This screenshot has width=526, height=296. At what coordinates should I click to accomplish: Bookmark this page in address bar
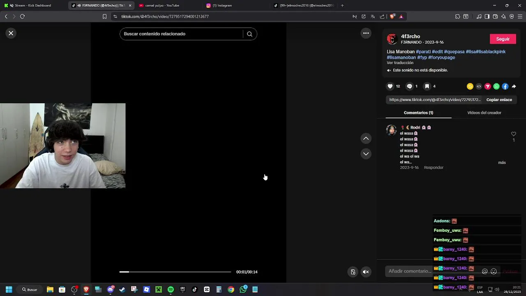pyautogui.click(x=104, y=16)
